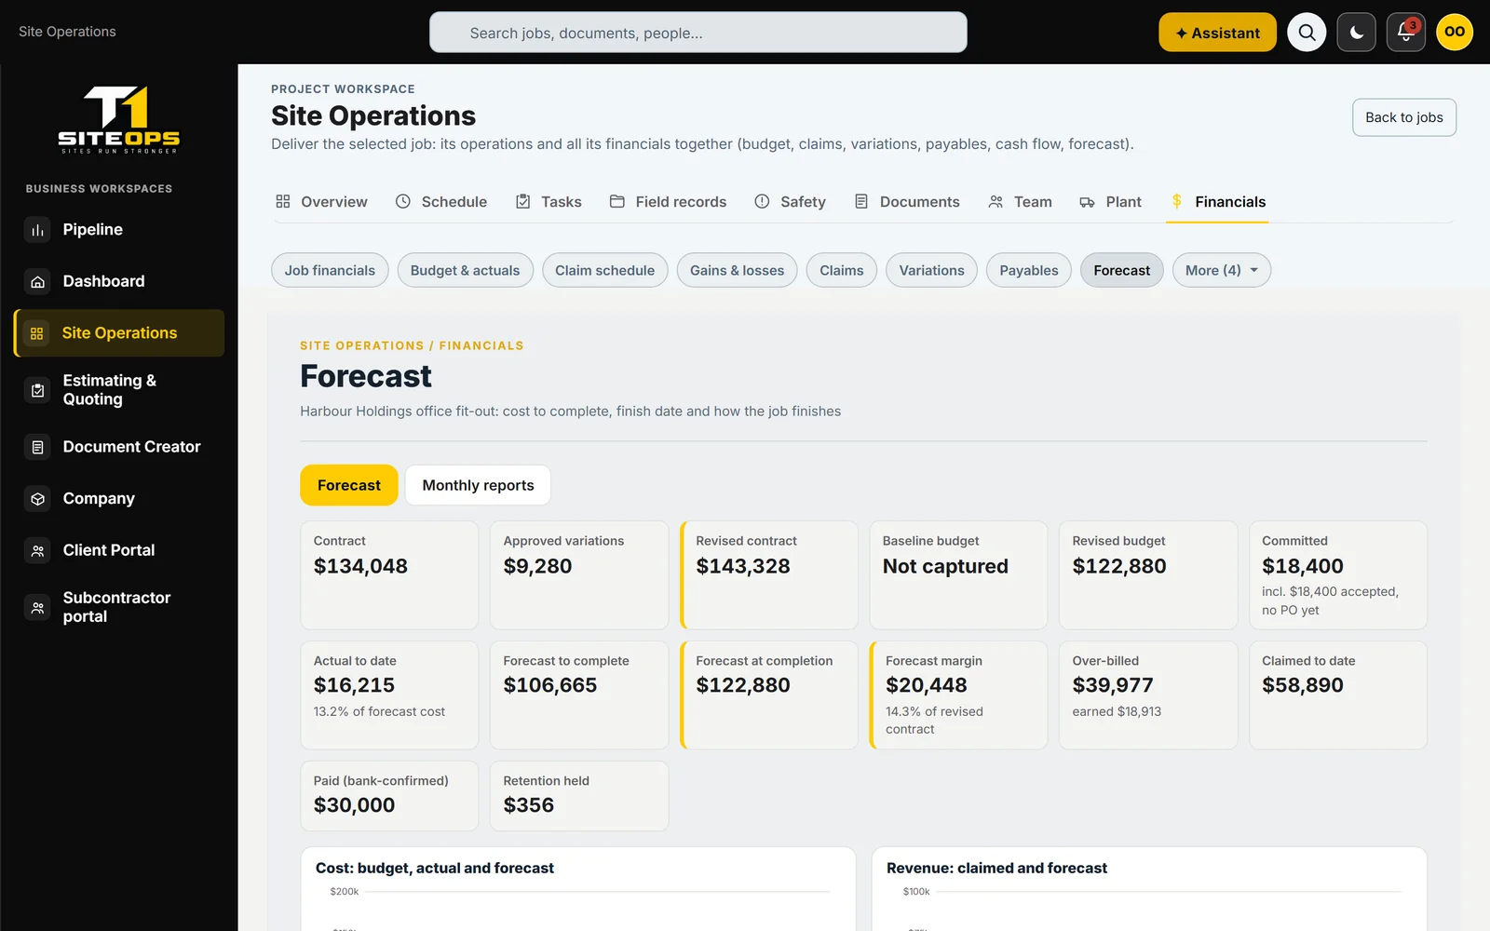Click the Retention held $356 value
The width and height of the screenshot is (1490, 931).
(529, 805)
